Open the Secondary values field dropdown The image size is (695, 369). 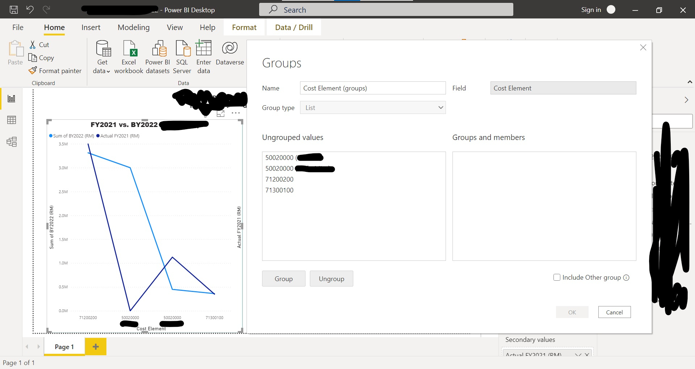(578, 355)
